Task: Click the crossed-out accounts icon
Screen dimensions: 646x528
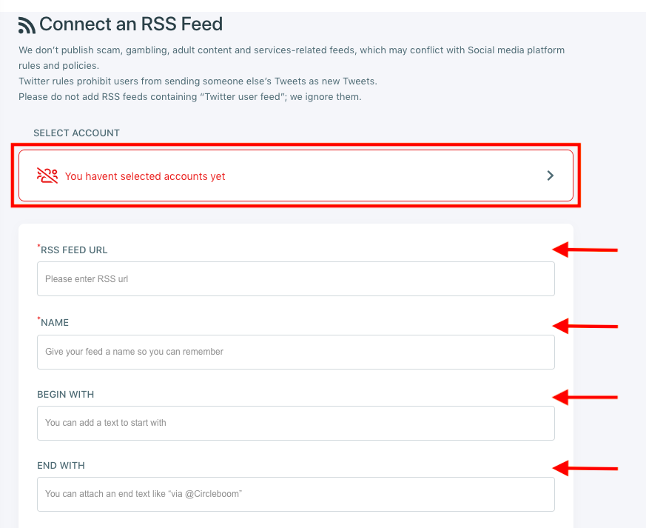Action: pos(47,176)
